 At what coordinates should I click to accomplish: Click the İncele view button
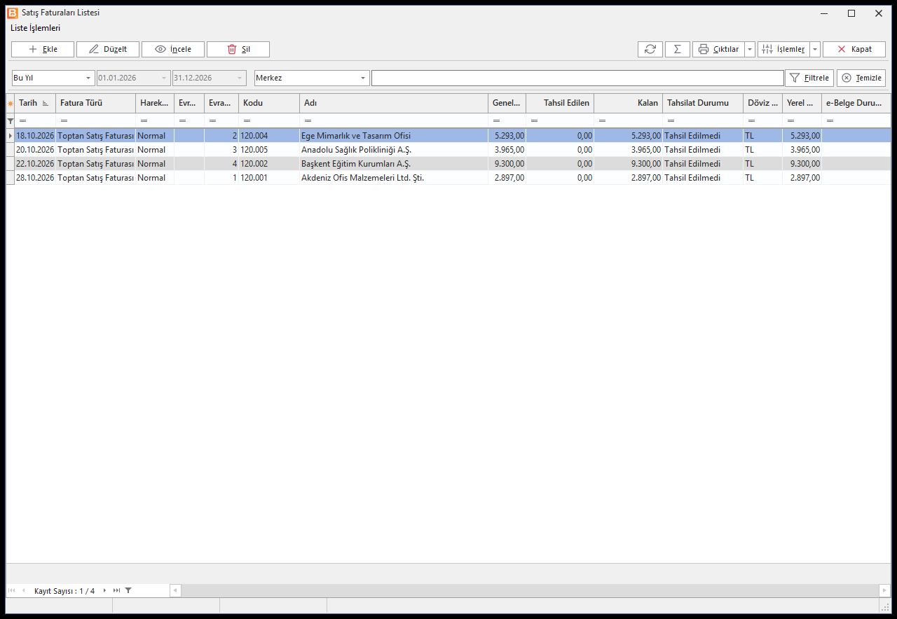[x=173, y=49]
